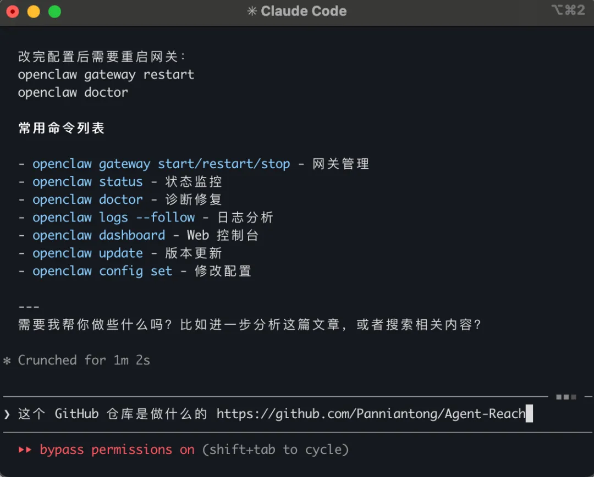Click the green maximize window button
This screenshot has height=477, width=594.
coord(54,12)
